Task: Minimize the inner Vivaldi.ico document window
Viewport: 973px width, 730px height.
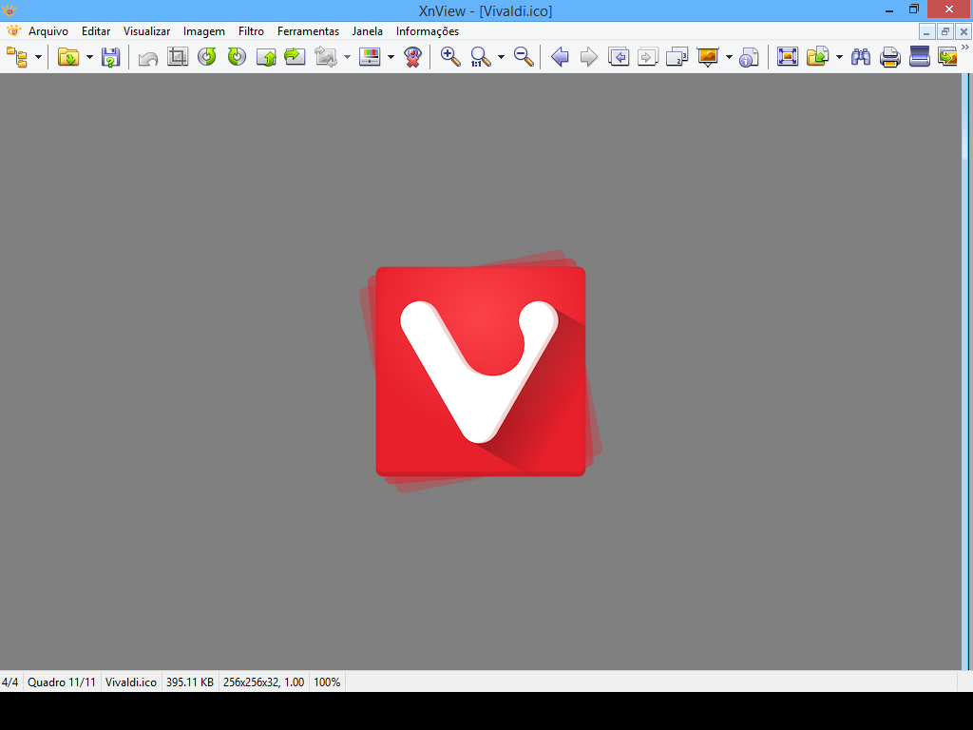Action: click(x=926, y=31)
